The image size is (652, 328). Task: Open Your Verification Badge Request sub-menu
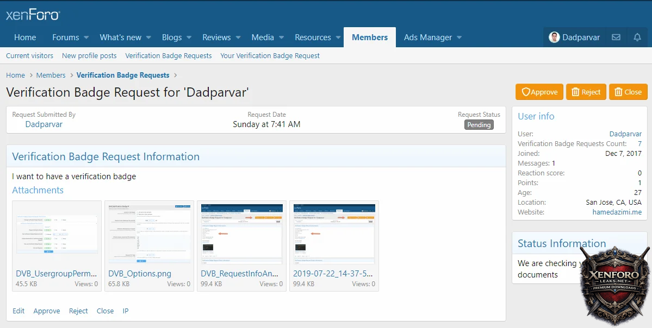pos(270,55)
